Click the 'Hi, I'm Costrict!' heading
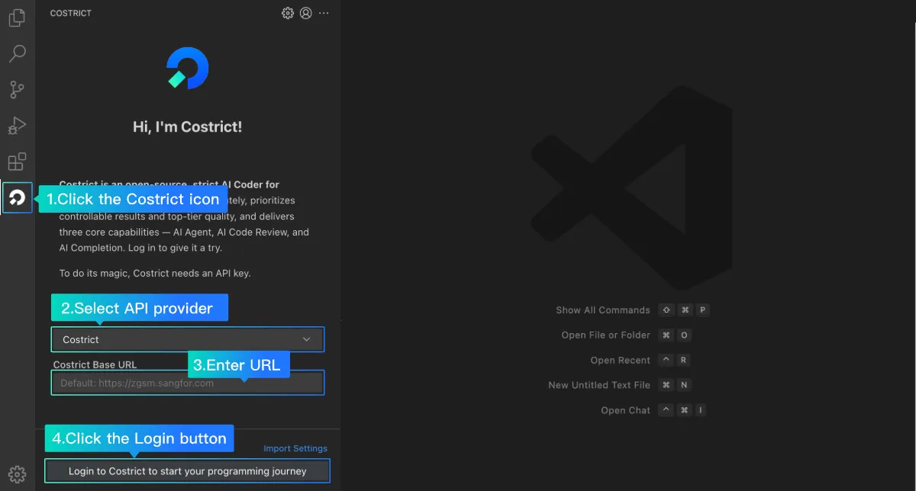Viewport: 916px width, 491px height. [188, 127]
